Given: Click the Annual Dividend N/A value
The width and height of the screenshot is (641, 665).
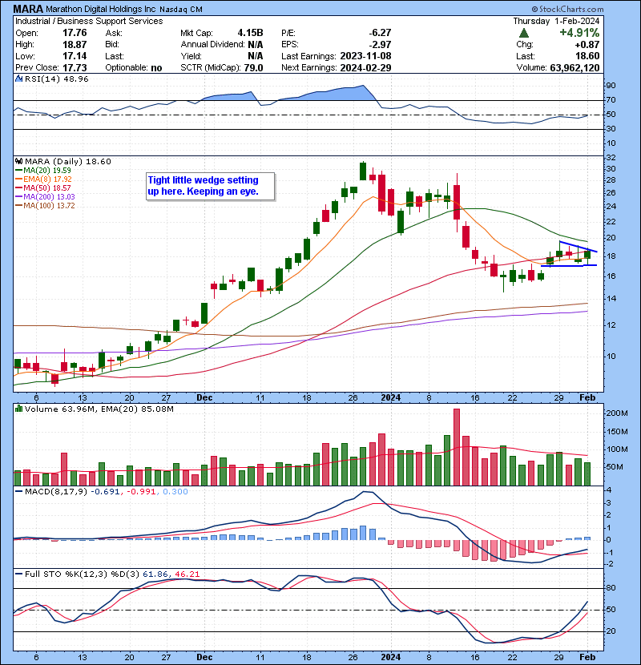Looking at the screenshot, I should (255, 45).
